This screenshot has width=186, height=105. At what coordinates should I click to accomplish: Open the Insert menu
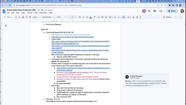point(23,13)
